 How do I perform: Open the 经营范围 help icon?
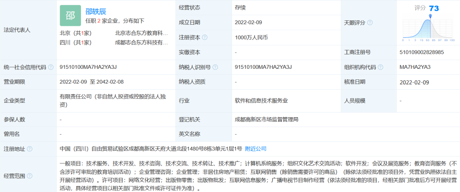pyautogui.click(x=29, y=175)
